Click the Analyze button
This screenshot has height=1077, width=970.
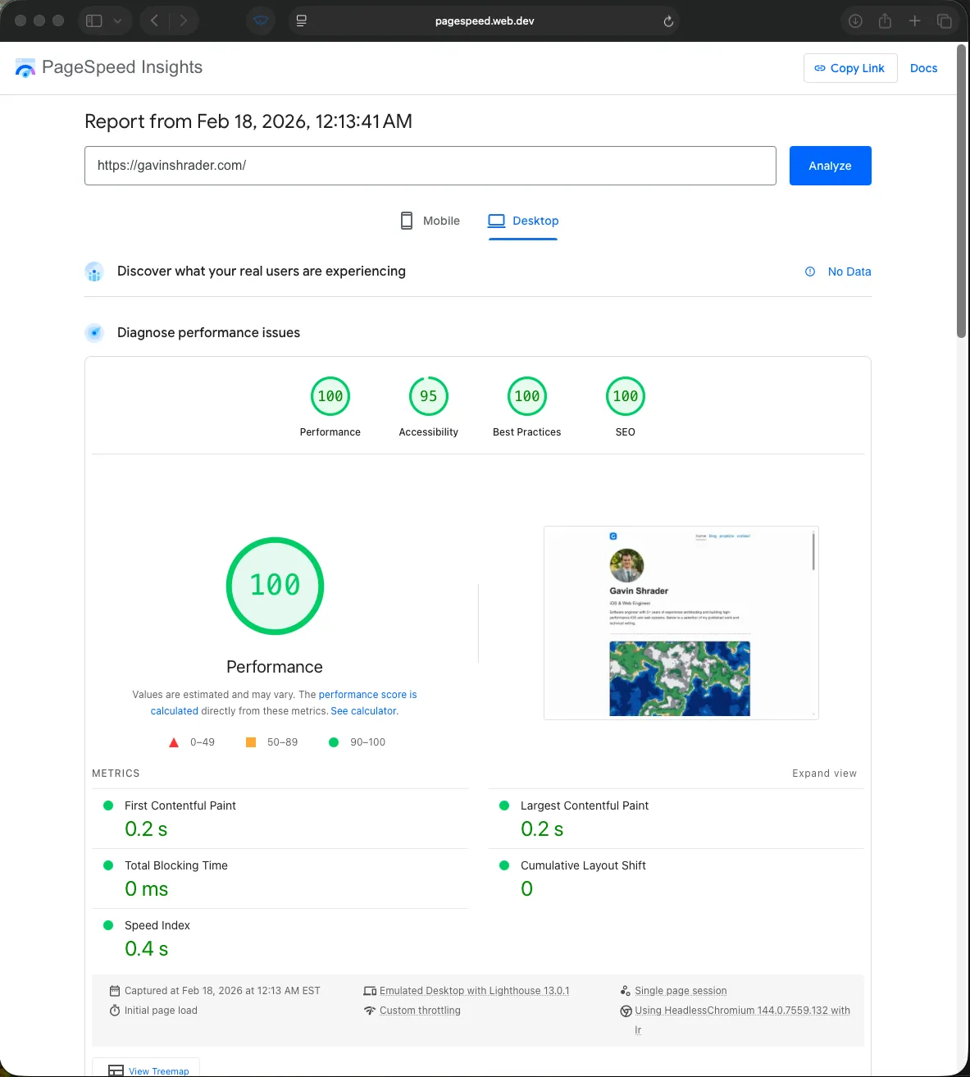pos(830,166)
